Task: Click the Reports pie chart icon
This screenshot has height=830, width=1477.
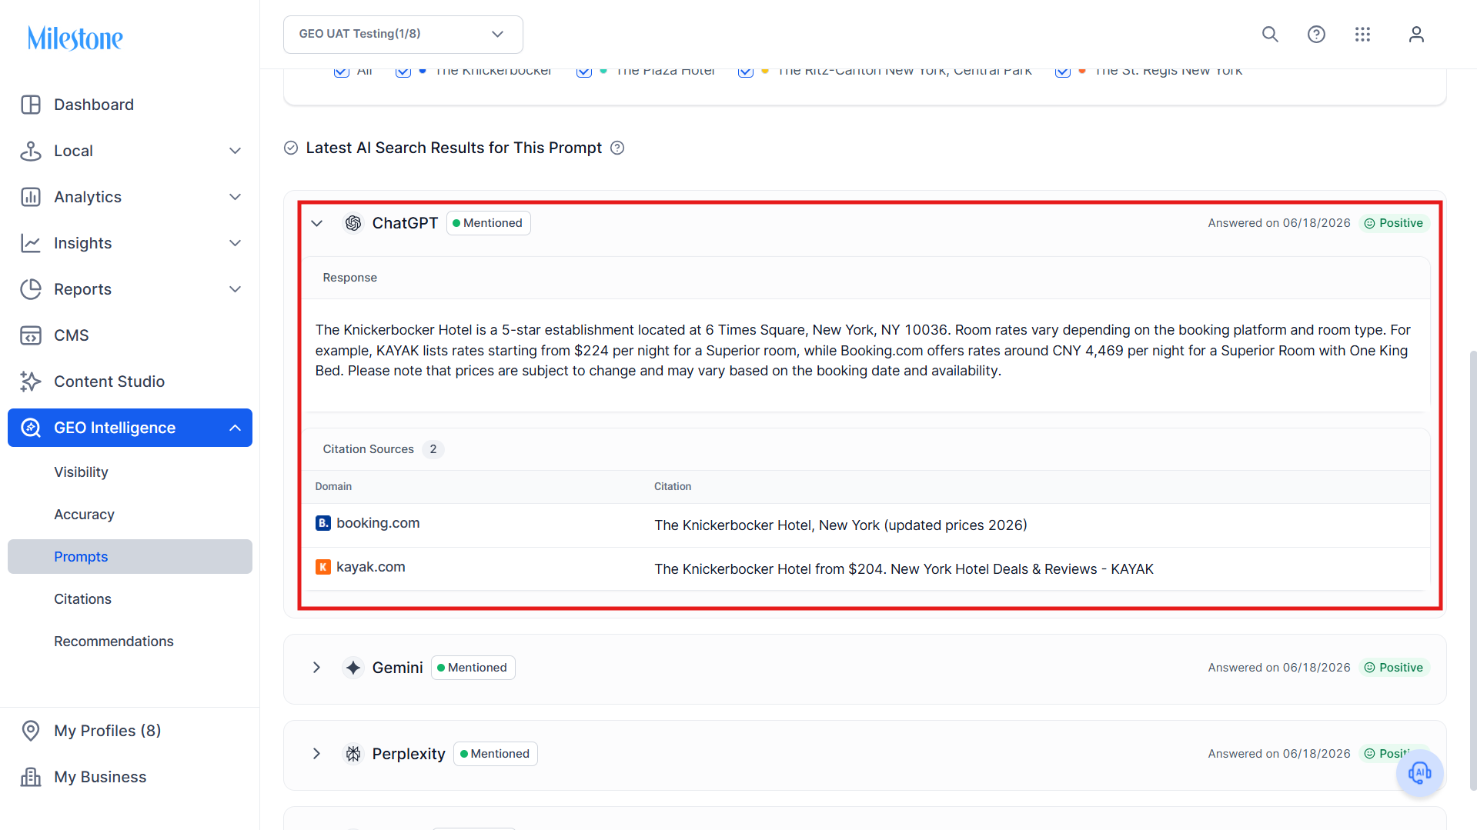Action: [x=31, y=289]
